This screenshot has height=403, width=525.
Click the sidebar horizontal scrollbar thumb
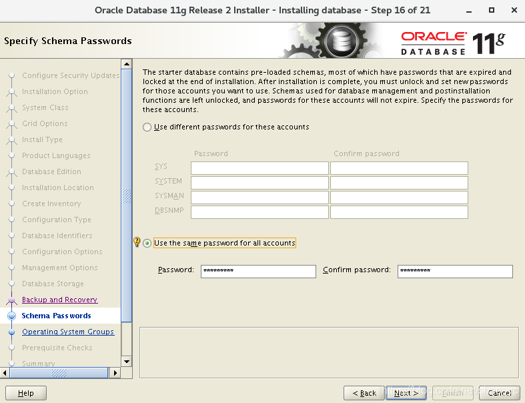coord(59,372)
